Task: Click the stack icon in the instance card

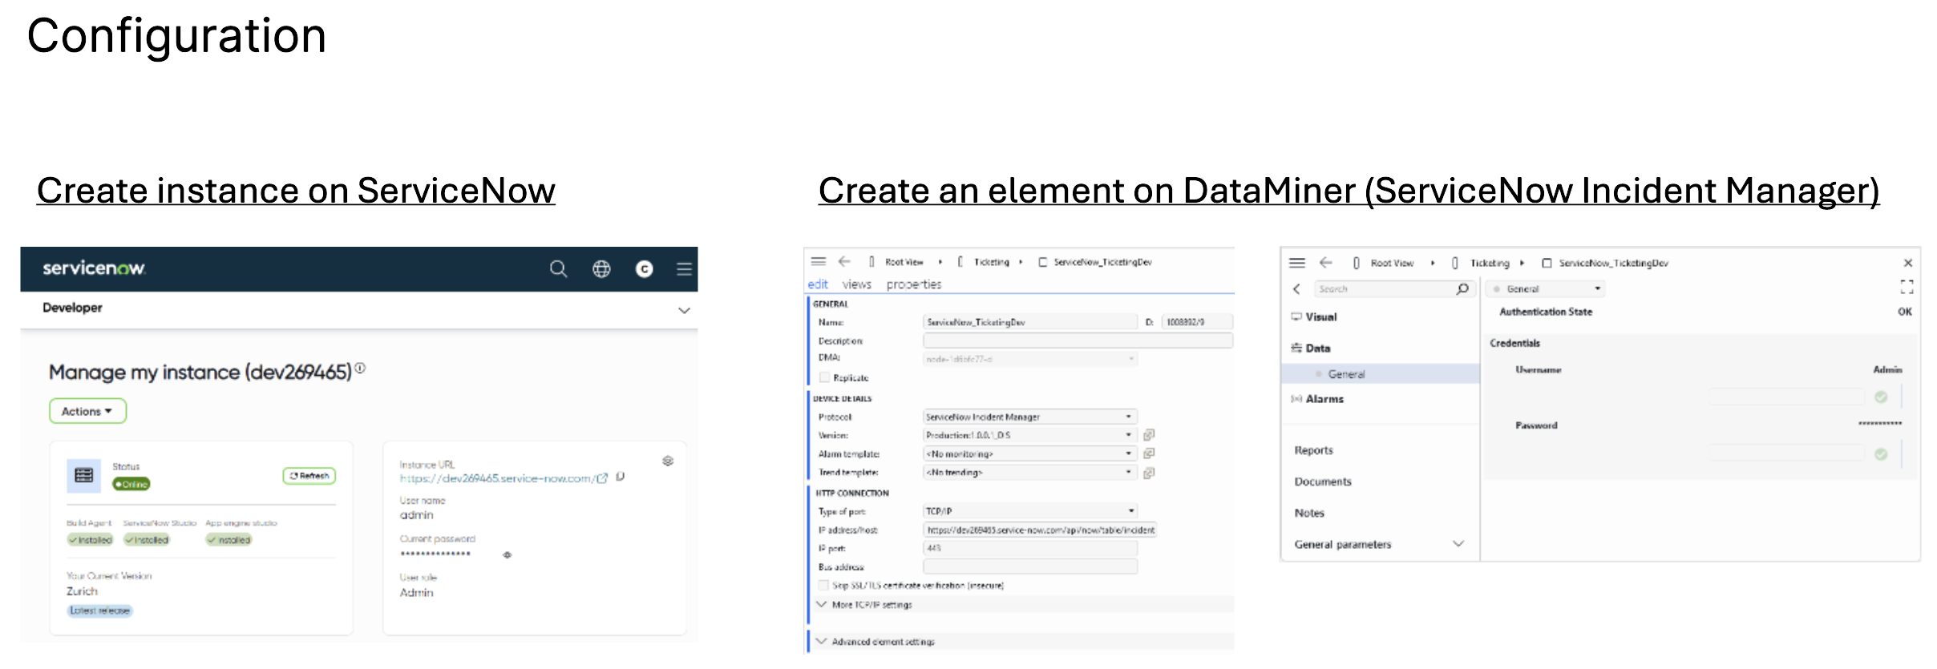Action: 668,461
